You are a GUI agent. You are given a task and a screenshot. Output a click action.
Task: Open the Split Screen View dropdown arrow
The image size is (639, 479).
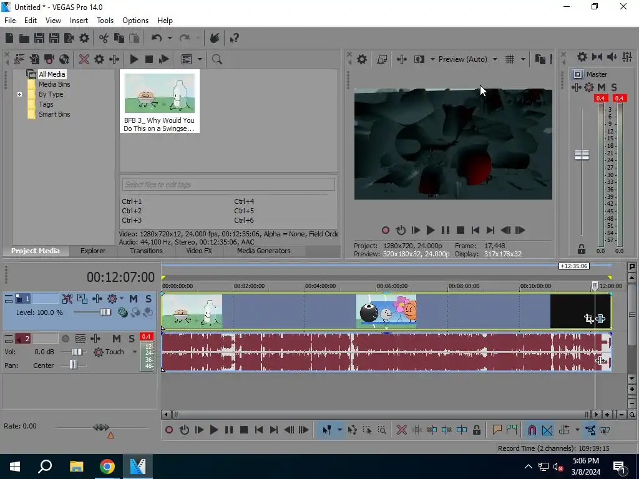[x=432, y=59]
